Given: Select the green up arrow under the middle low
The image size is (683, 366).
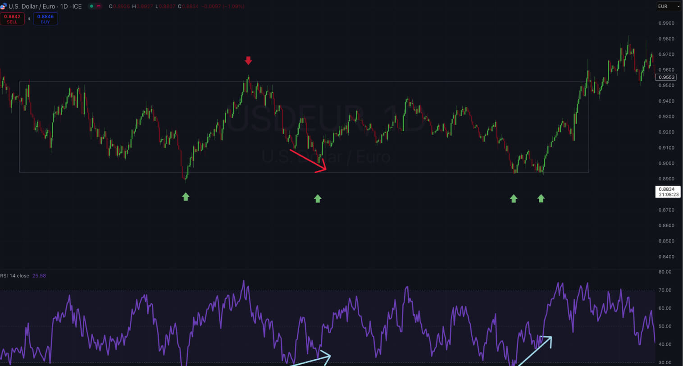Looking at the screenshot, I should (x=318, y=198).
